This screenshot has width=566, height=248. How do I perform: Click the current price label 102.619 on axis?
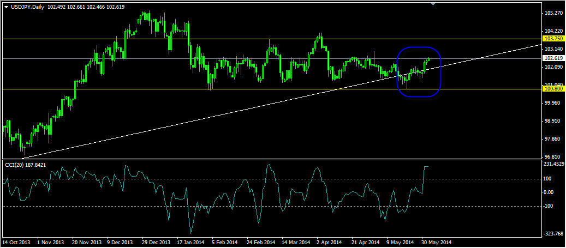(x=553, y=58)
